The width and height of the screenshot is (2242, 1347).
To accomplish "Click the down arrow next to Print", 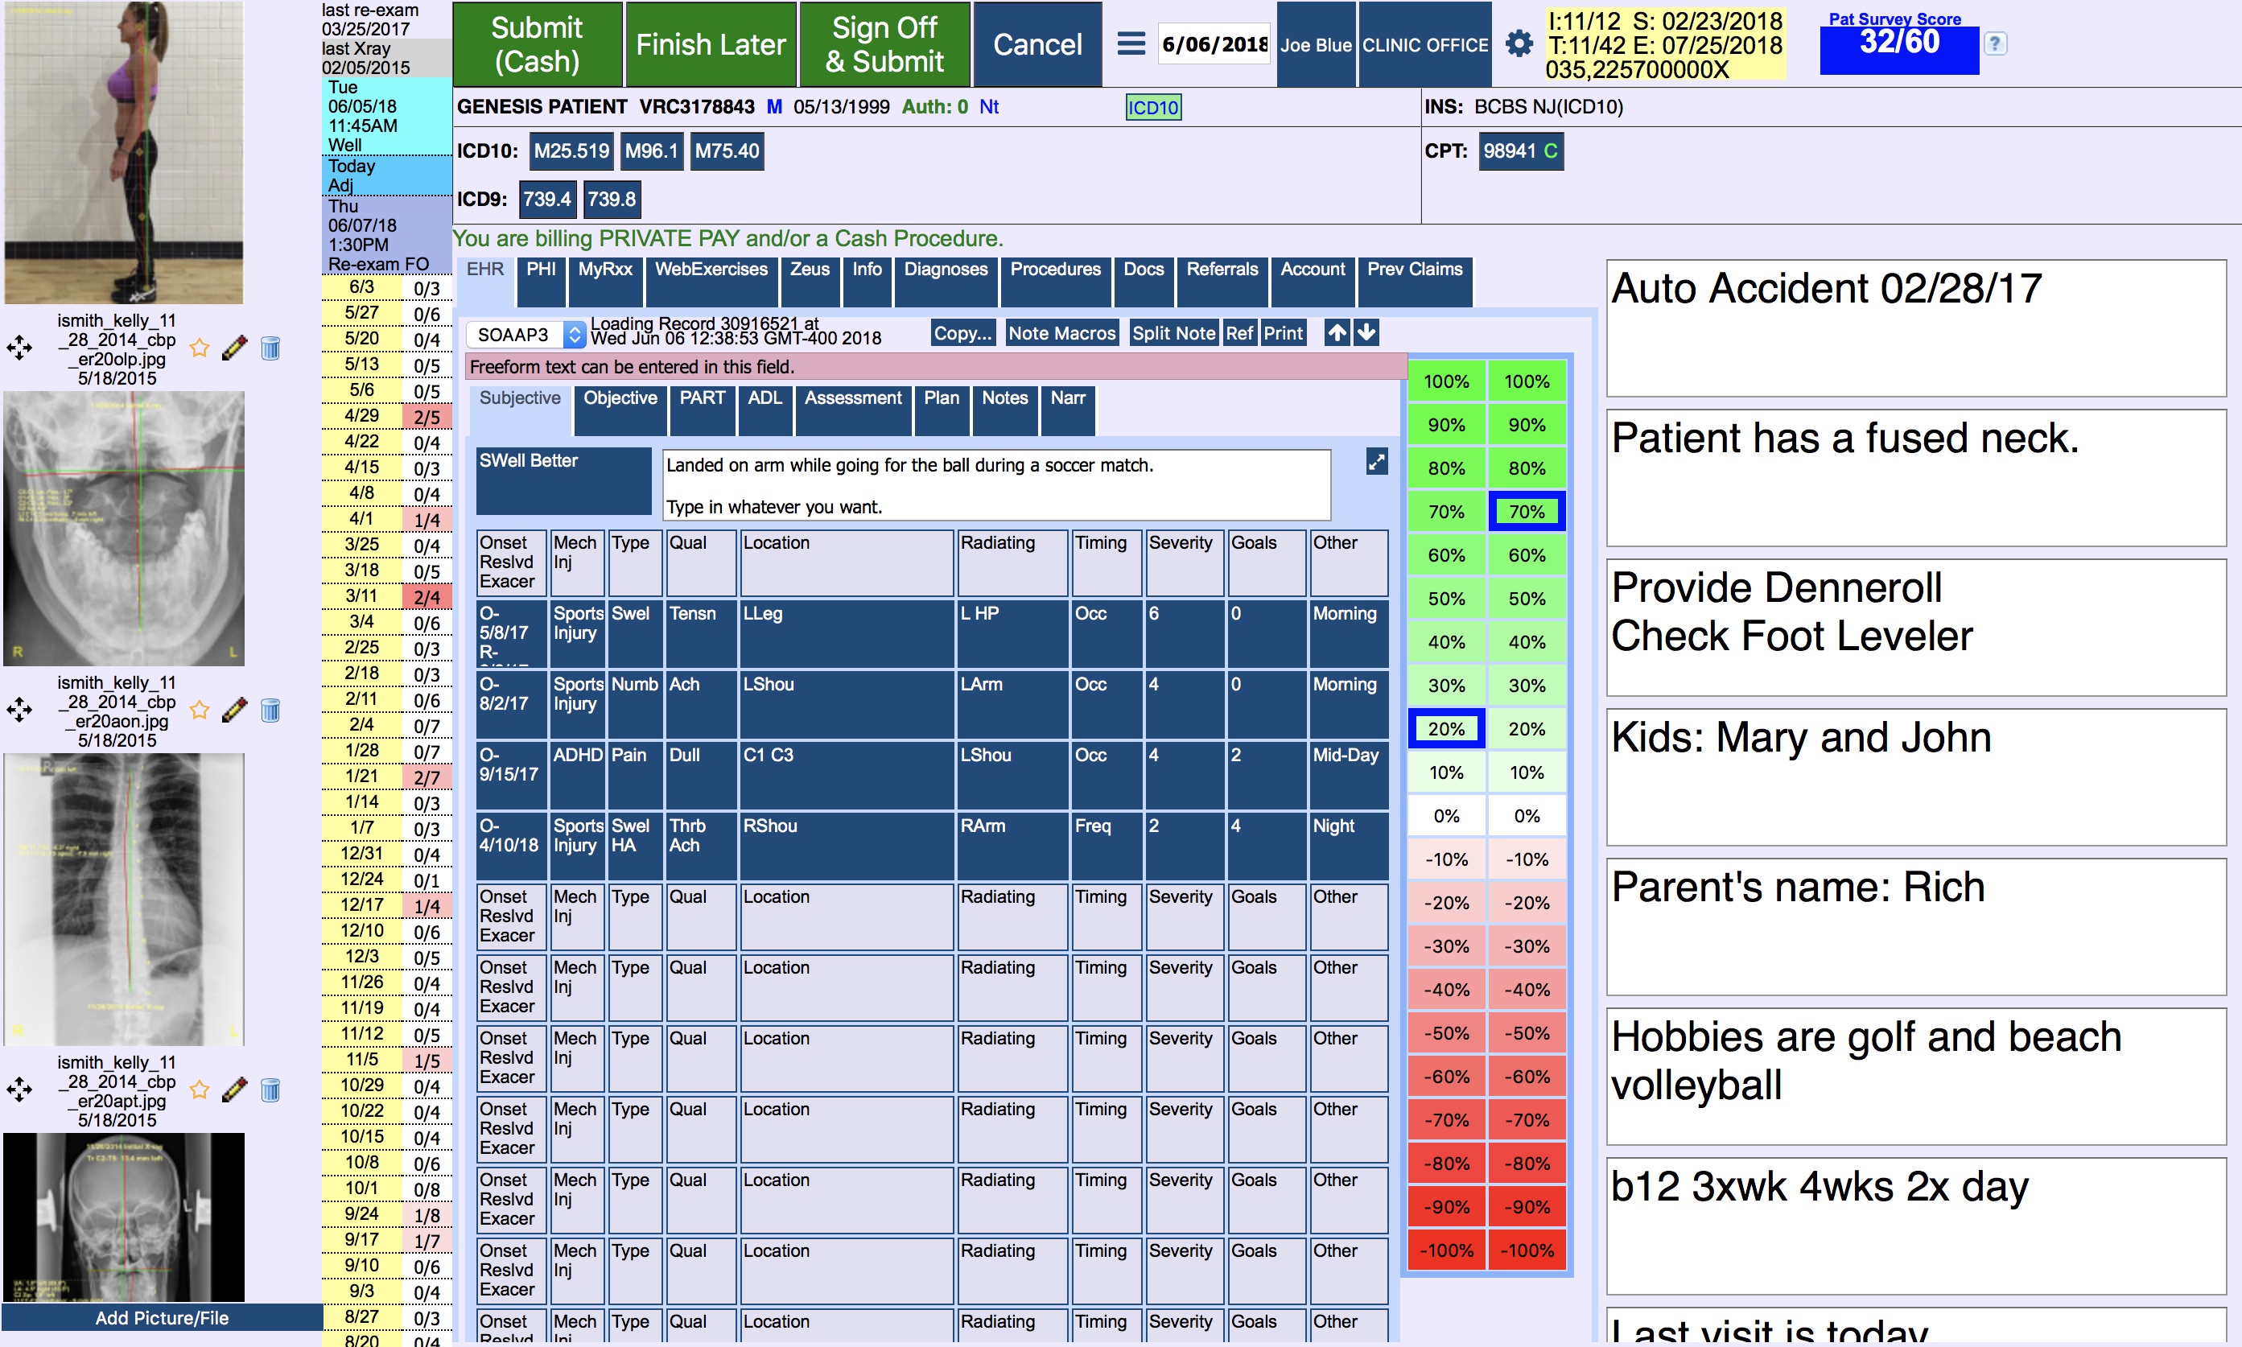I will click(x=1366, y=333).
